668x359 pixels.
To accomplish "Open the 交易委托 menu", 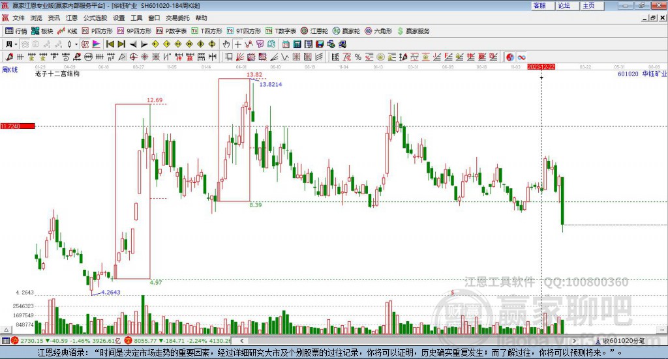I will [177, 18].
